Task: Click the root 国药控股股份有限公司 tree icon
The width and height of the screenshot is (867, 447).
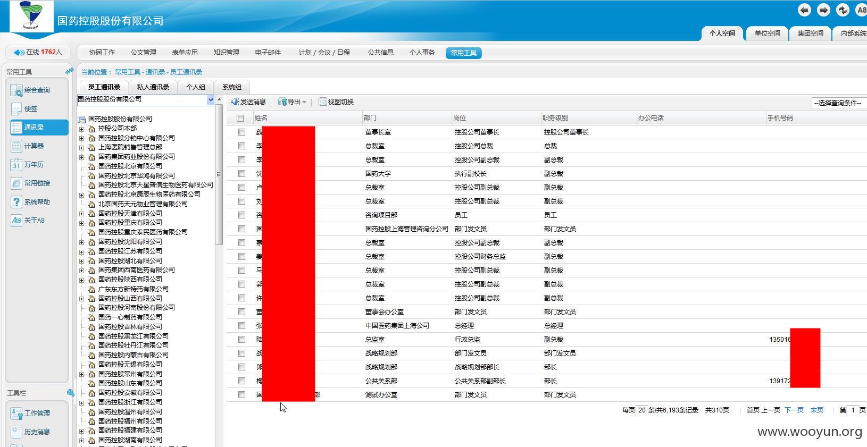Action: click(x=82, y=119)
